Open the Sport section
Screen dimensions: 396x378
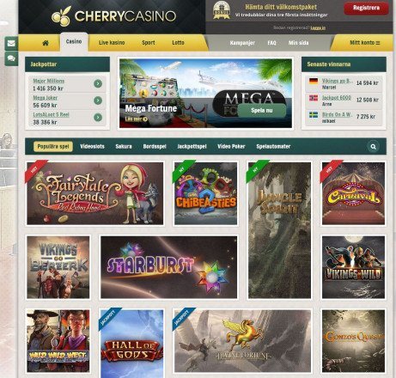[x=149, y=43]
